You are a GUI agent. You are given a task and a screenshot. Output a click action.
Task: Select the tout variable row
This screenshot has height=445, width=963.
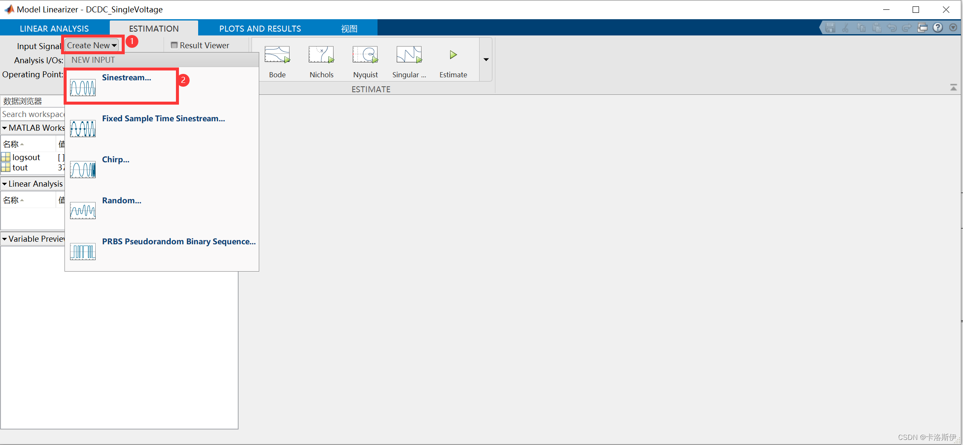pos(33,167)
